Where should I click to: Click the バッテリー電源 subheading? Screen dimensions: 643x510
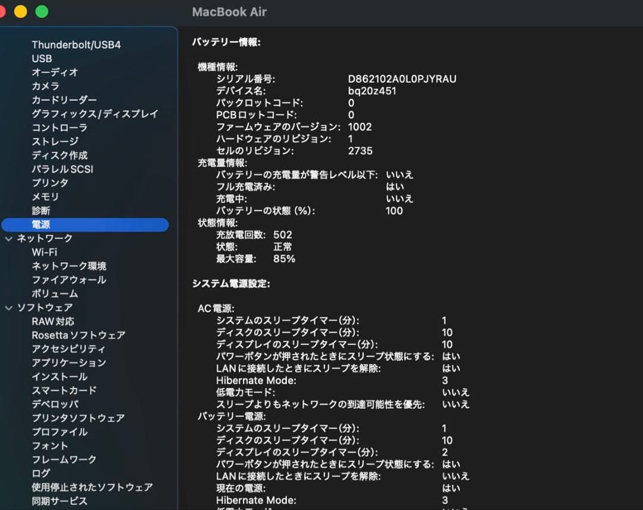pyautogui.click(x=232, y=416)
